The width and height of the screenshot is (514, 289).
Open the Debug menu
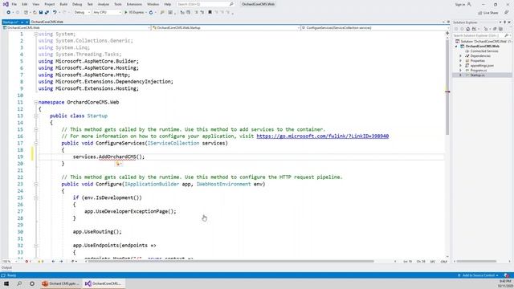pyautogui.click(x=77, y=4)
